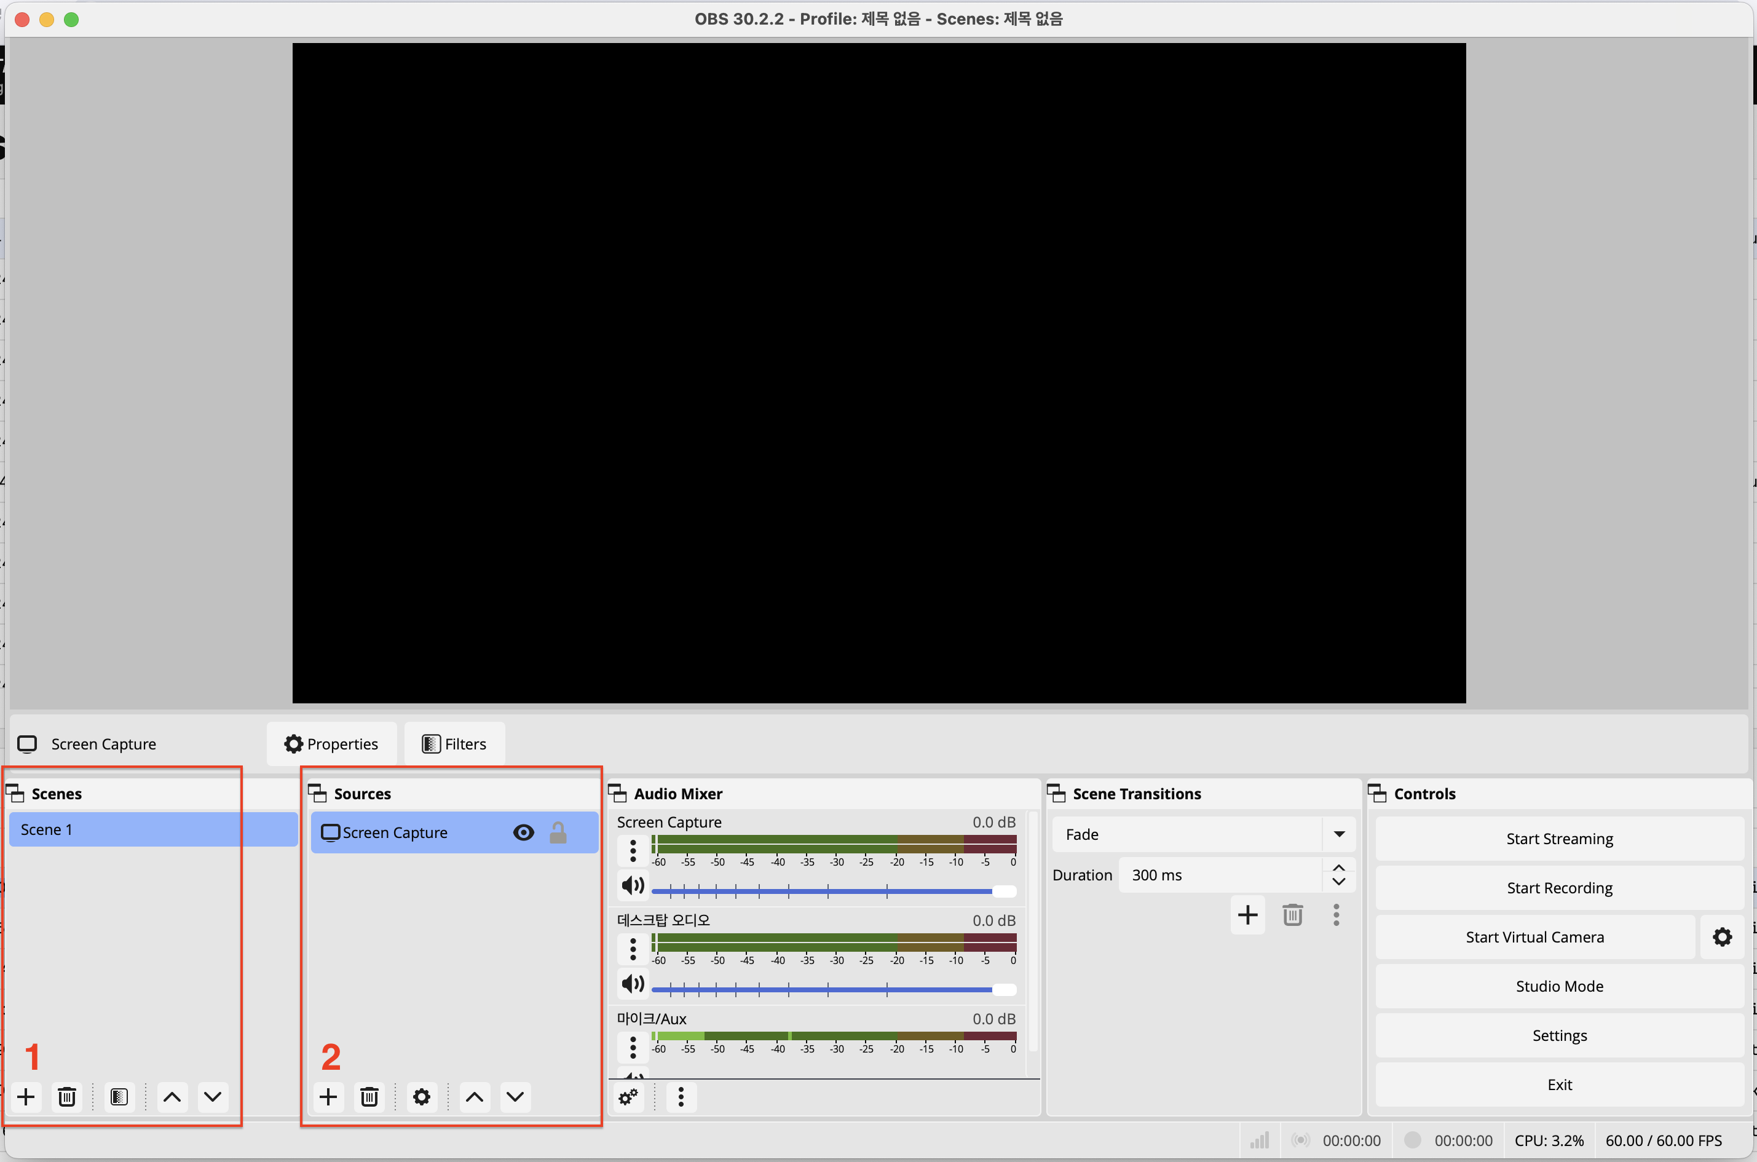This screenshot has height=1162, width=1757.
Task: Open scene filters icon in Scenes panel
Action: pos(119,1097)
